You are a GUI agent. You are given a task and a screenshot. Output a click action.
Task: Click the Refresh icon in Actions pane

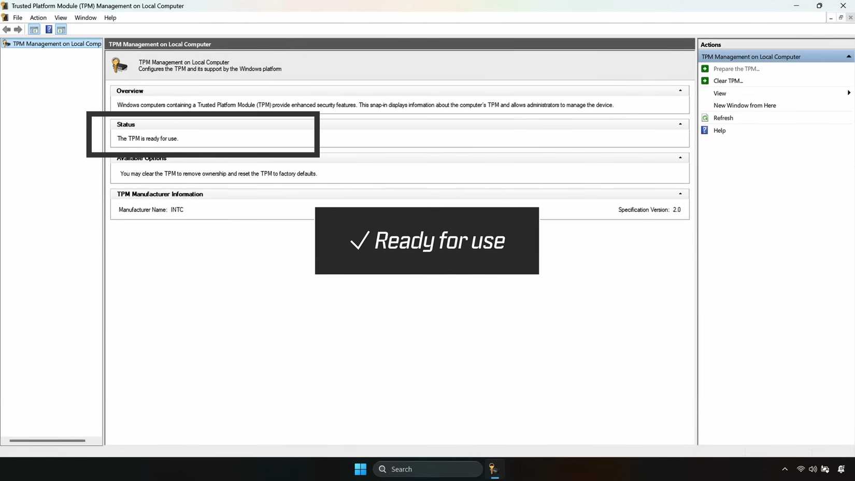(x=705, y=118)
